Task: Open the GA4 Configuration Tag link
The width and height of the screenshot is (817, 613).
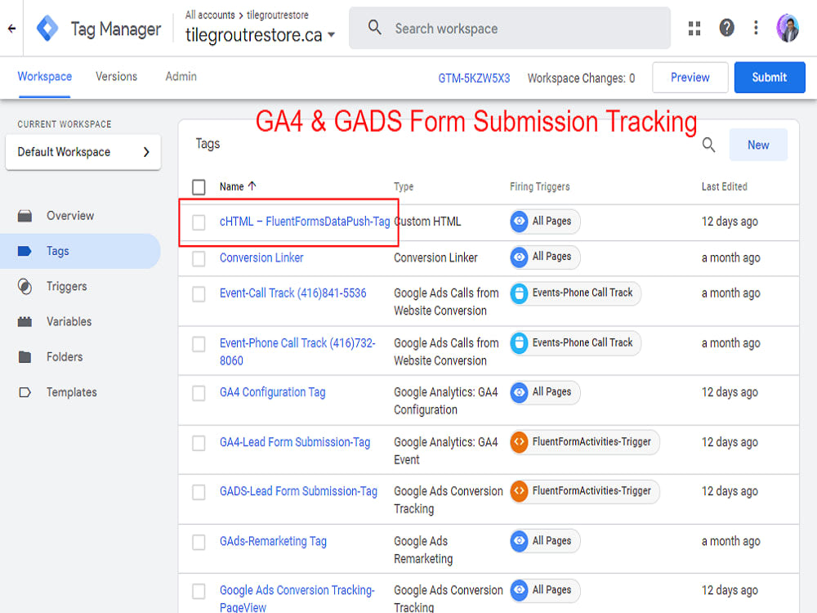Action: (x=273, y=392)
